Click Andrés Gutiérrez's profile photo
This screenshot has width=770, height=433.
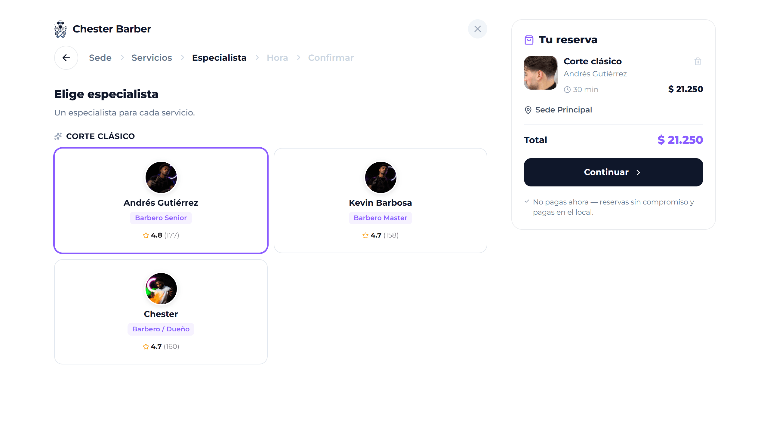click(x=161, y=177)
